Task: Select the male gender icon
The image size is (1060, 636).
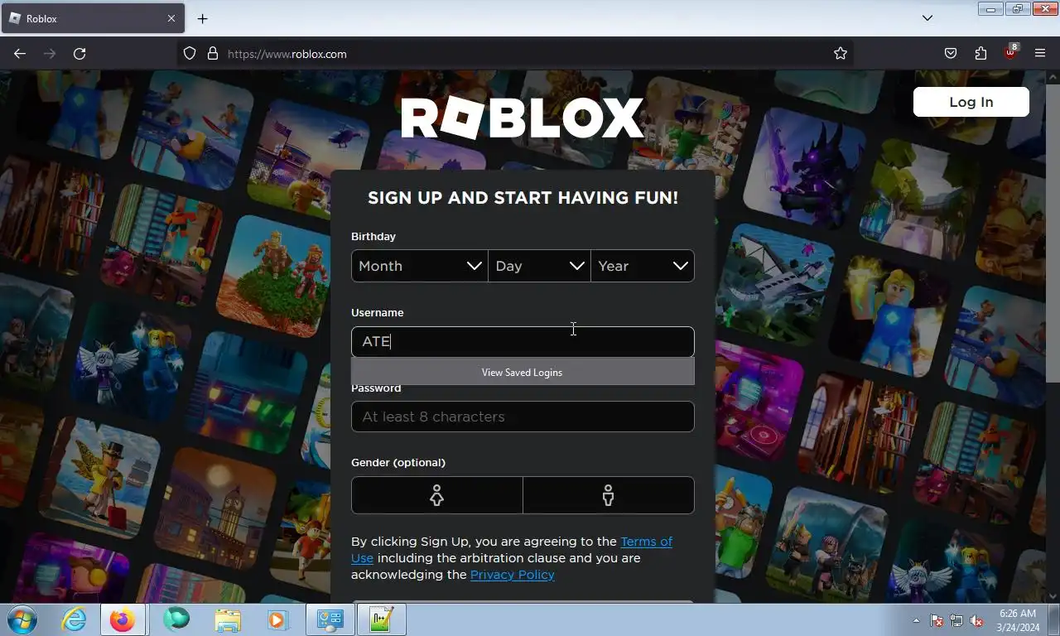Action: click(x=609, y=495)
